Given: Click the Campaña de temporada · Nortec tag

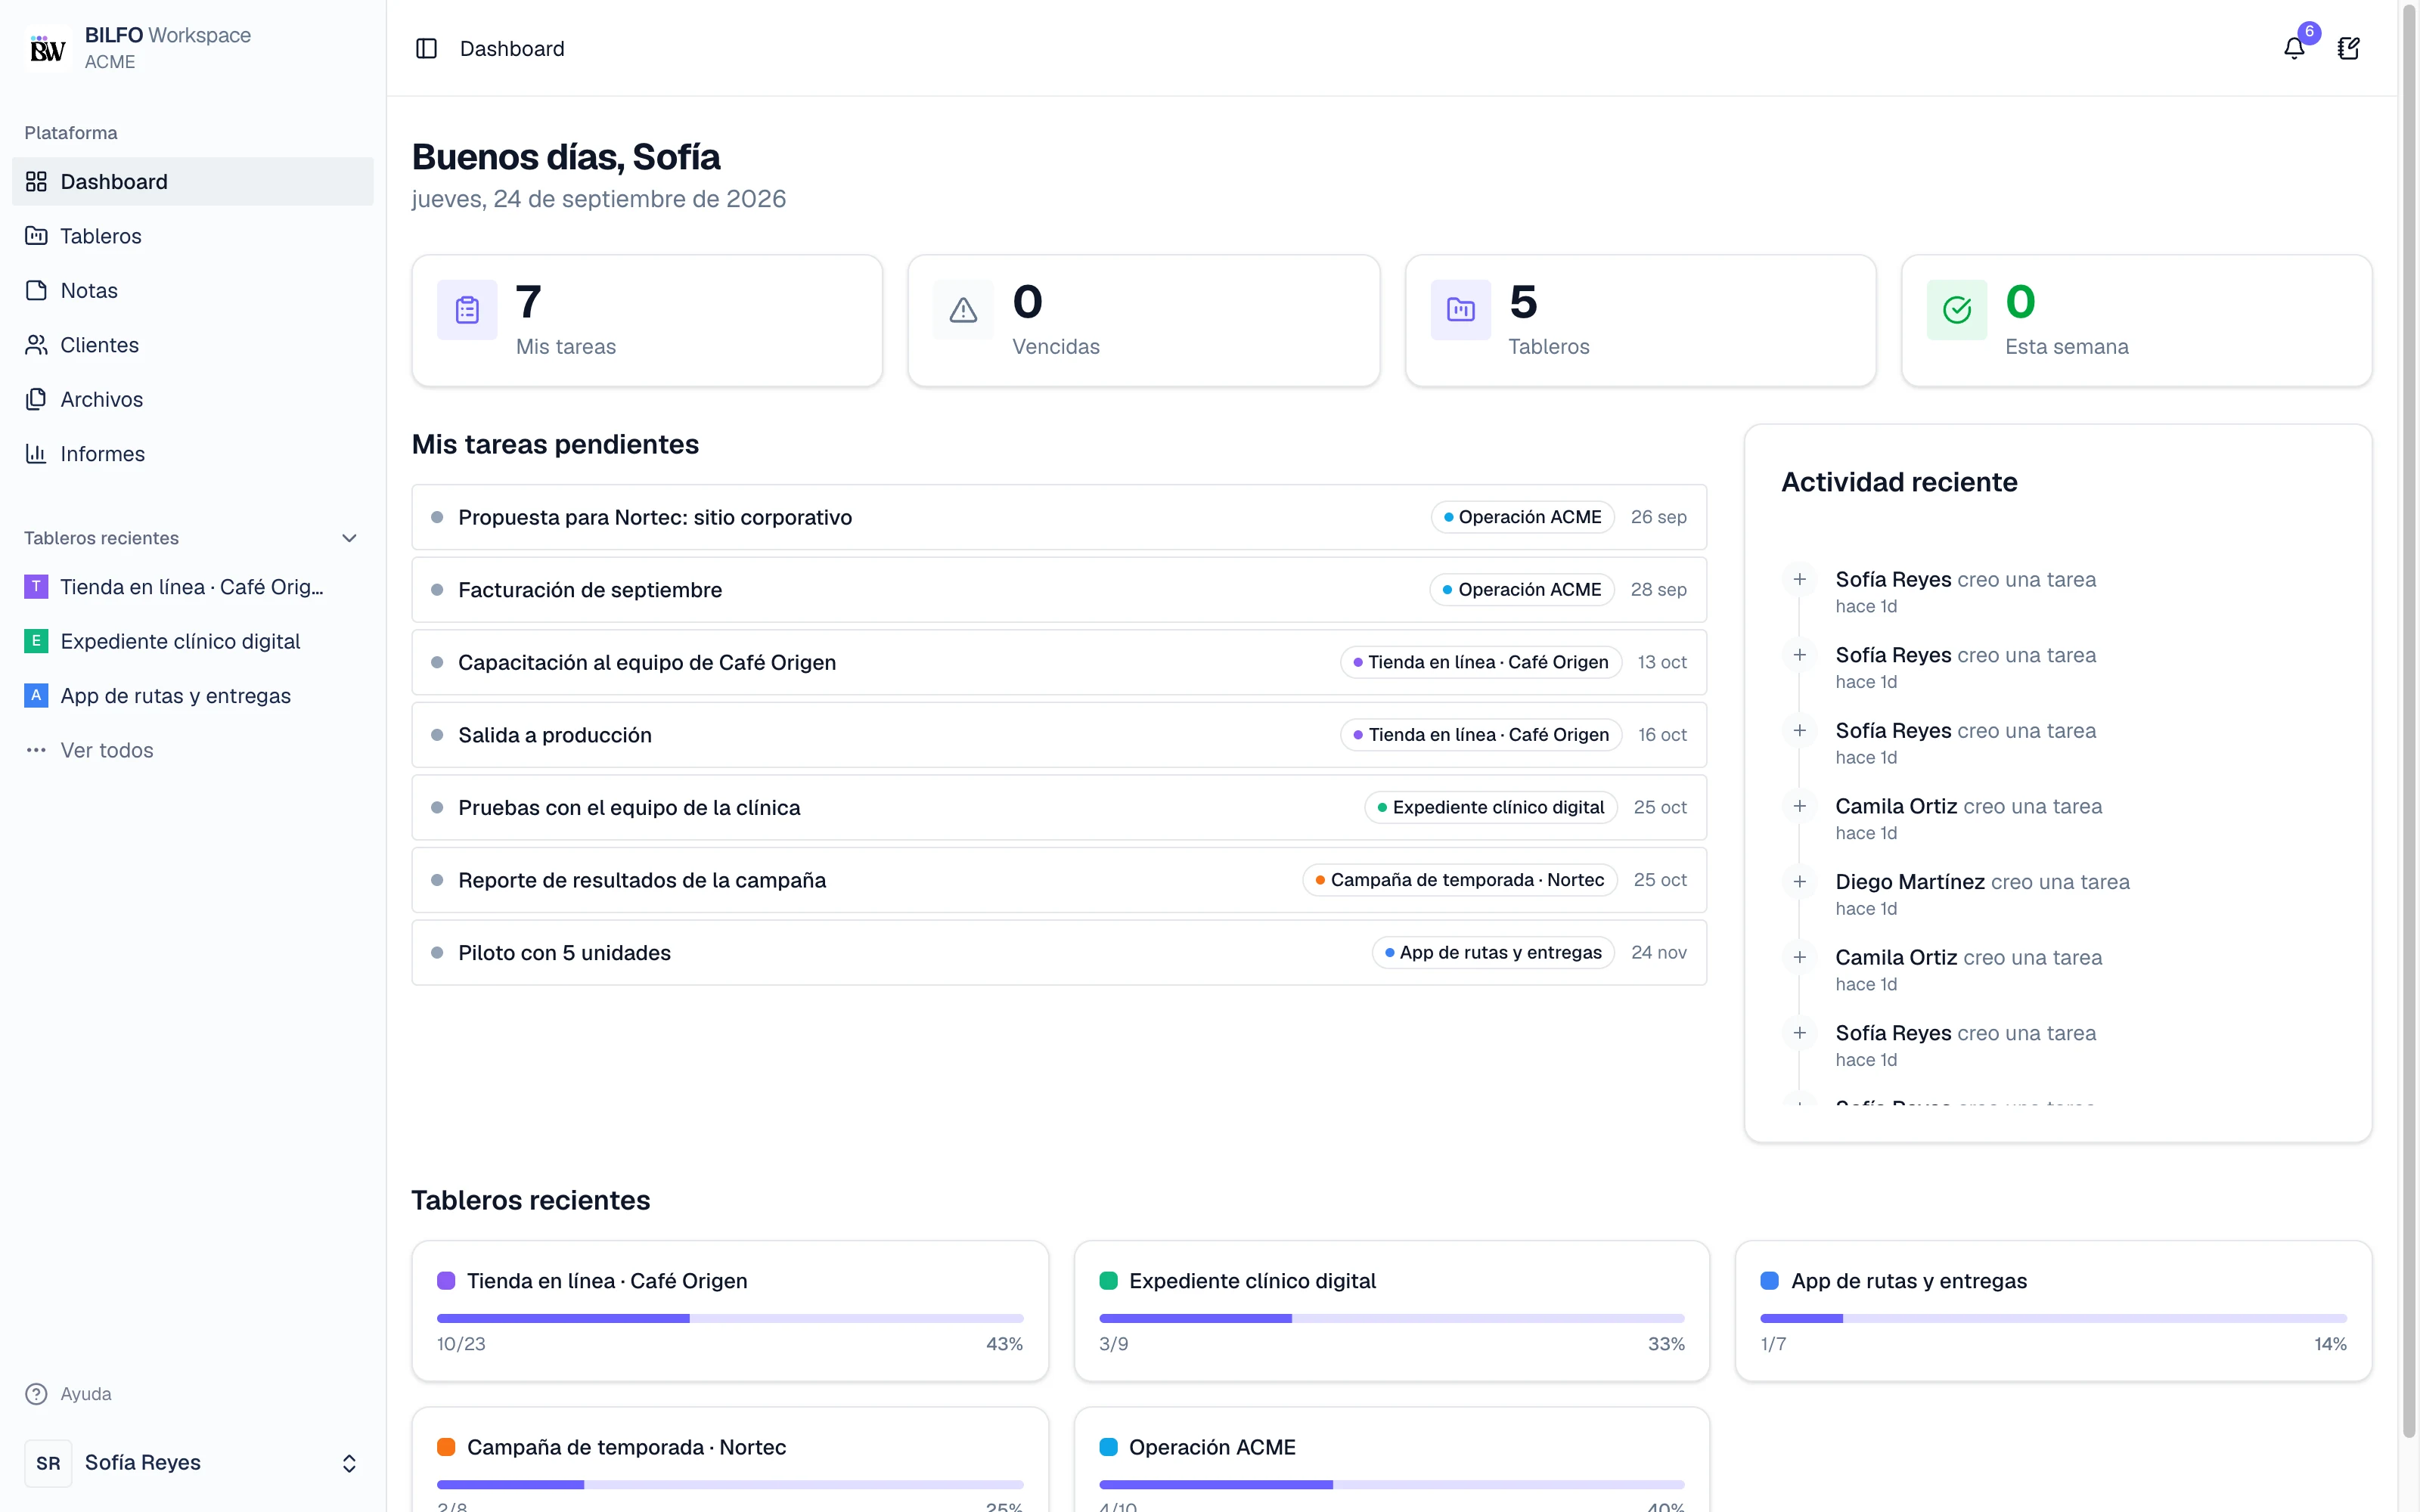Looking at the screenshot, I should [x=1459, y=880].
